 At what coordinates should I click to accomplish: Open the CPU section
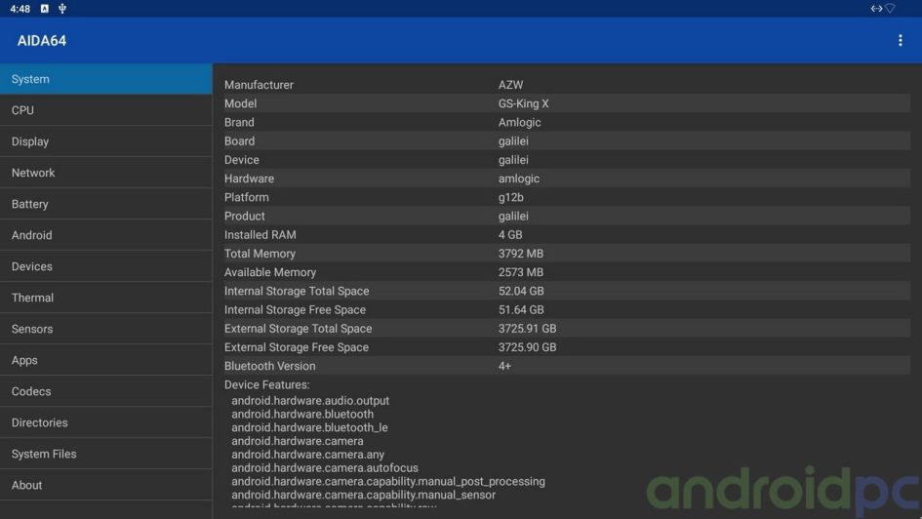(105, 110)
